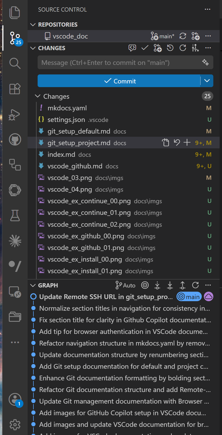Select vscode_doc repository row

(x=124, y=36)
